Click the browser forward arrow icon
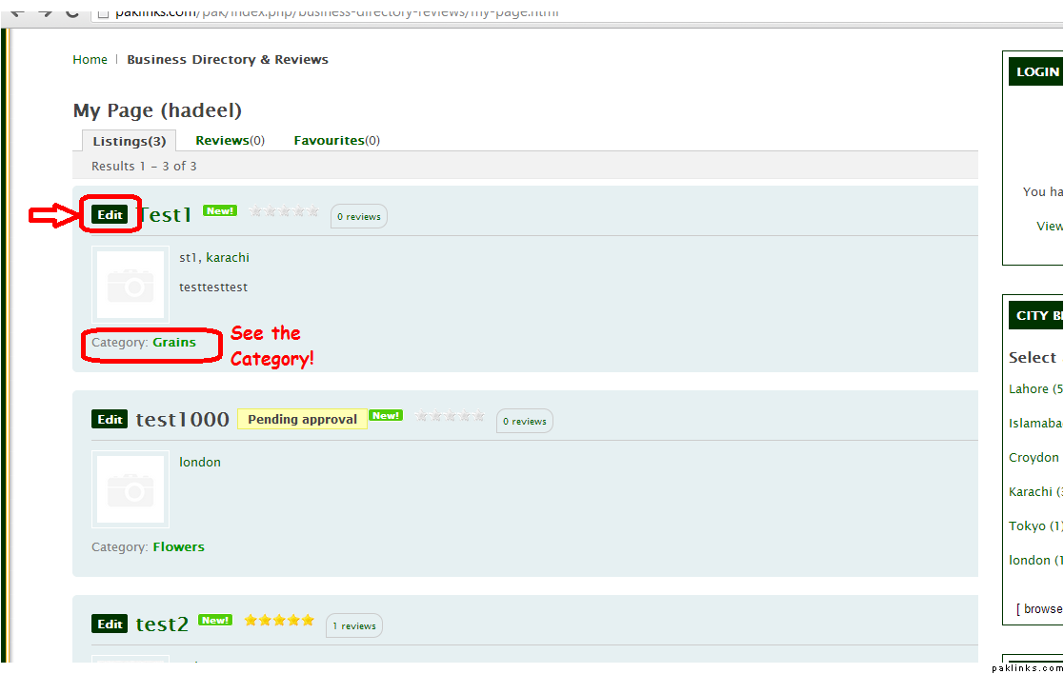This screenshot has width=1064, height=674. 45,11
